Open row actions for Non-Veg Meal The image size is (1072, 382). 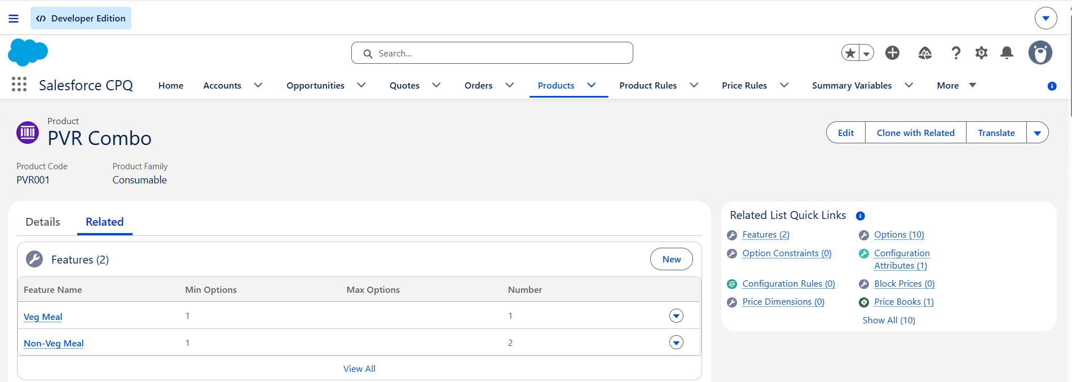(x=676, y=343)
